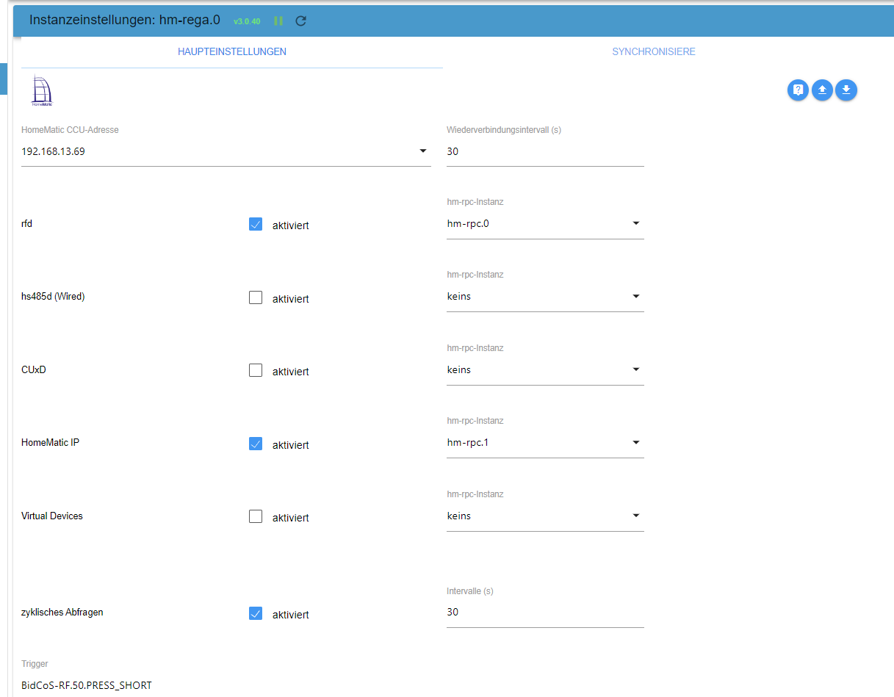Click the hs485d (Wired) label

53,297
